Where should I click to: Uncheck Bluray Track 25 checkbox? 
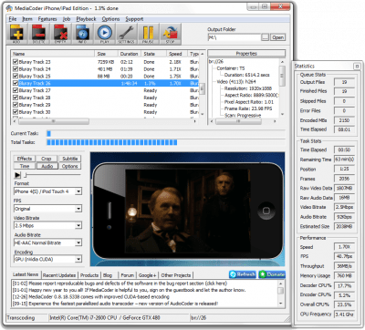point(16,76)
